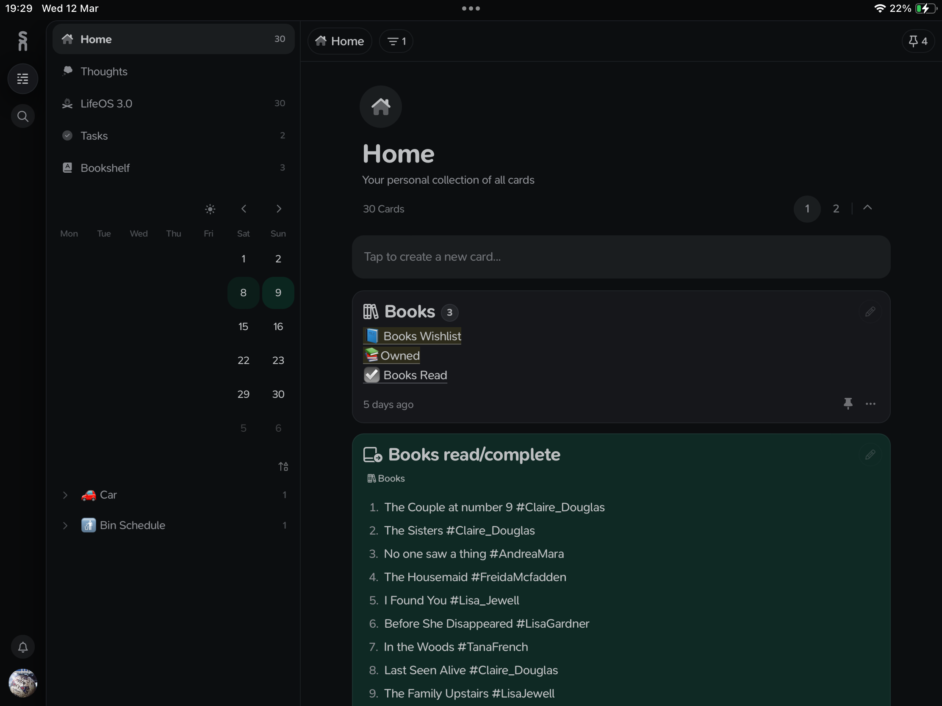
Task: Open Bookshelf in the sidebar
Action: 173,168
